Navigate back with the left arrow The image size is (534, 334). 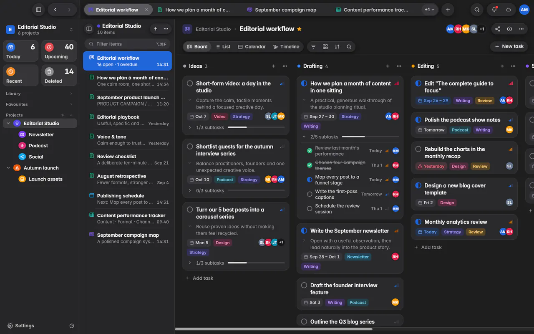coord(55,10)
